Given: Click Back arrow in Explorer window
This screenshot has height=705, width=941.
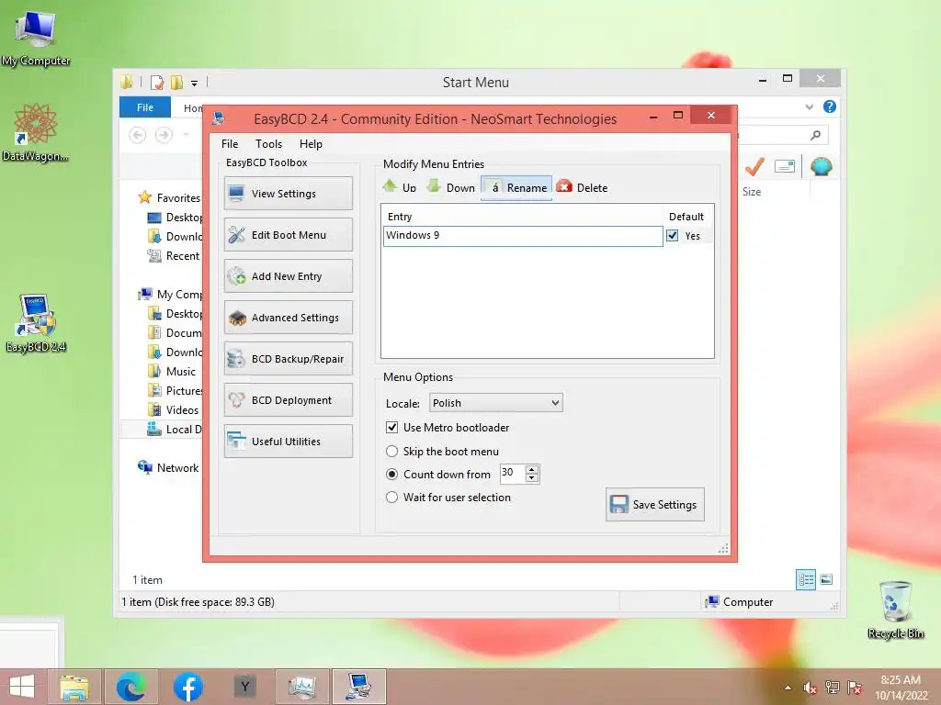Looking at the screenshot, I should (x=138, y=135).
